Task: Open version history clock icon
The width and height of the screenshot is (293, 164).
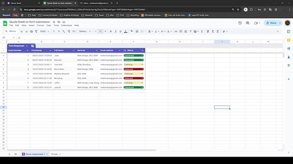Action: tap(240, 23)
